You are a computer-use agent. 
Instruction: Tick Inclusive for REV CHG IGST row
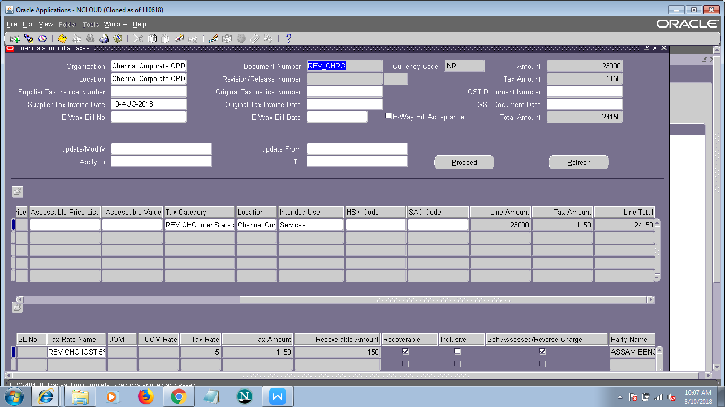458,351
